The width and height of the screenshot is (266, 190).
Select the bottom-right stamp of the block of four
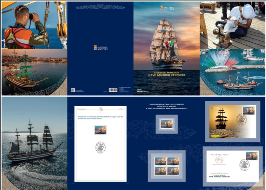tap(173, 171)
